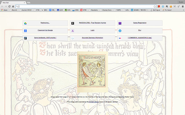The image size is (185, 115).
Task: Open the W Wikipedia extension icon
Action: point(175,6)
